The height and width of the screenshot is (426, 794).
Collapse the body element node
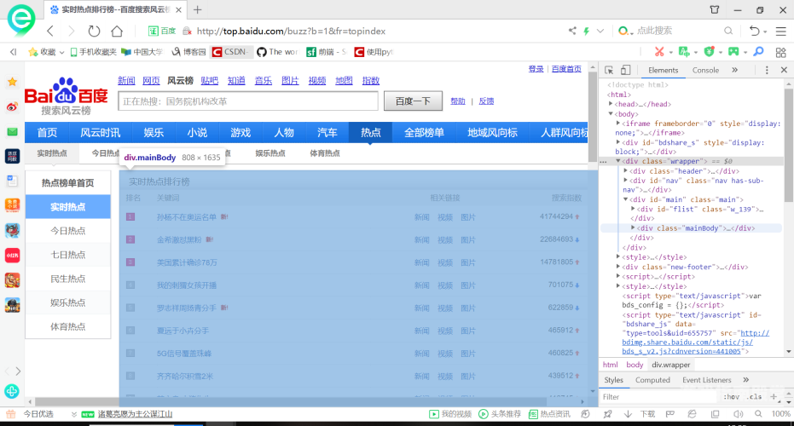[x=611, y=114]
